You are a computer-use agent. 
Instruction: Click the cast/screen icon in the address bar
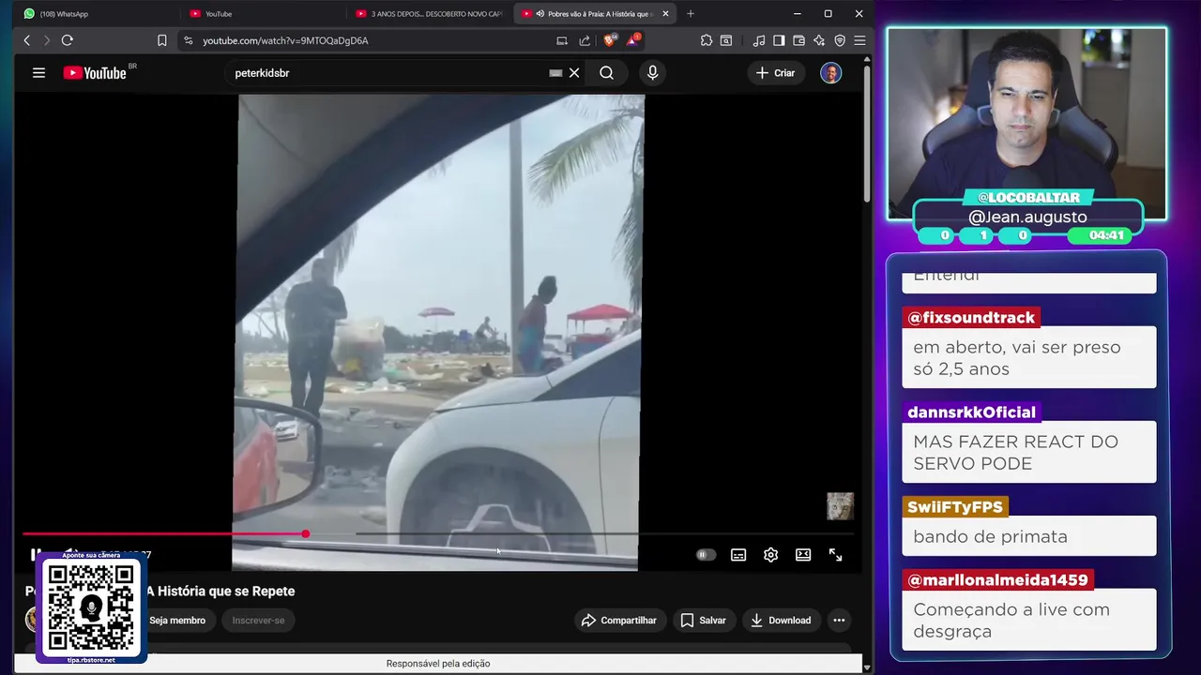(561, 40)
